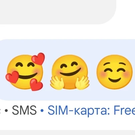The height and width of the screenshot is (135, 135).
Task: Click the red heart under the first emoji's chin
Action: (x=36, y=85)
